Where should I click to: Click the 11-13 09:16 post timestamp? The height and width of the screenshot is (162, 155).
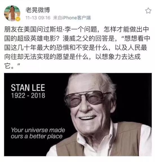(38, 18)
